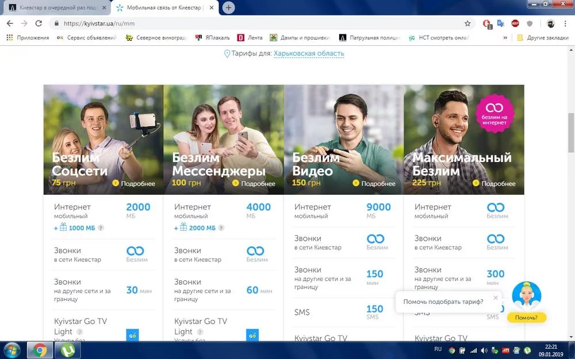The image size is (575, 359).
Task: Bookmark page with the star icon
Action: [x=467, y=24]
